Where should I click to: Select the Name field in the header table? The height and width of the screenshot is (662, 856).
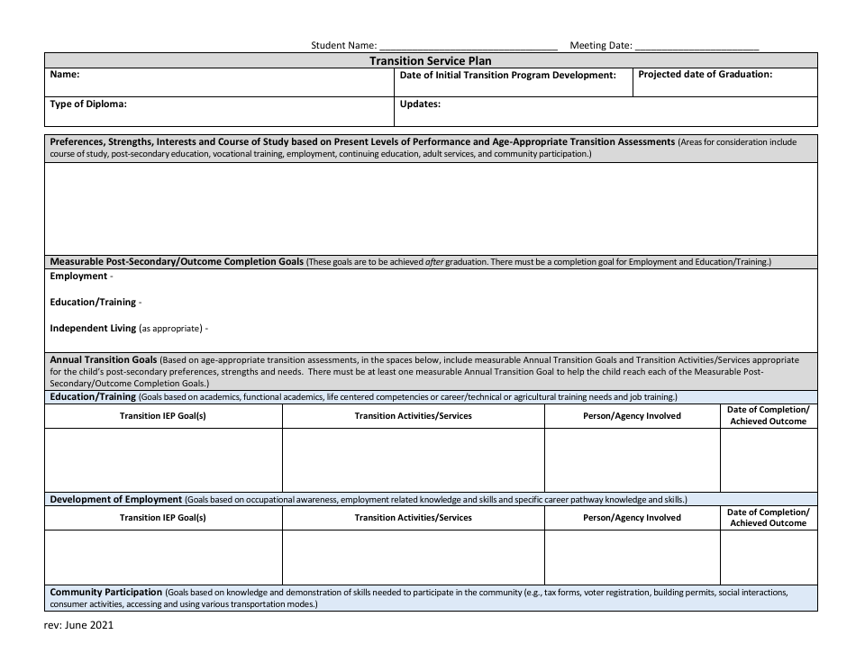click(216, 82)
